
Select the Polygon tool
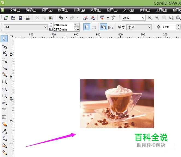tap(4, 96)
